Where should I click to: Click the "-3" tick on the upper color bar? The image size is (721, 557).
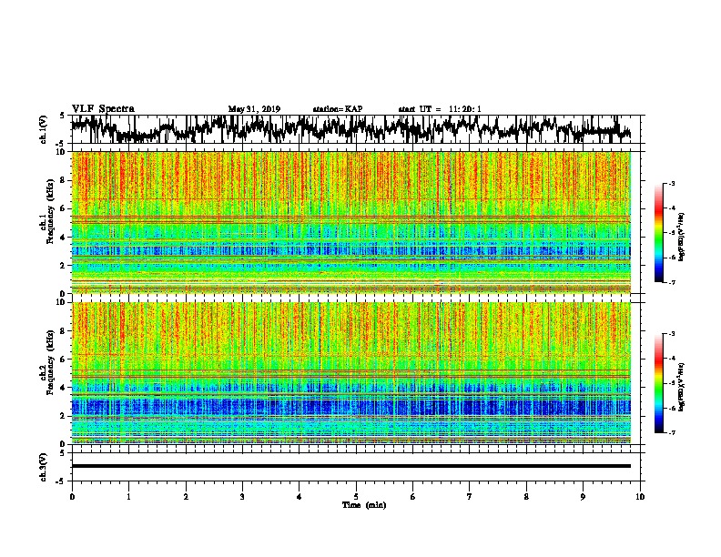click(671, 183)
